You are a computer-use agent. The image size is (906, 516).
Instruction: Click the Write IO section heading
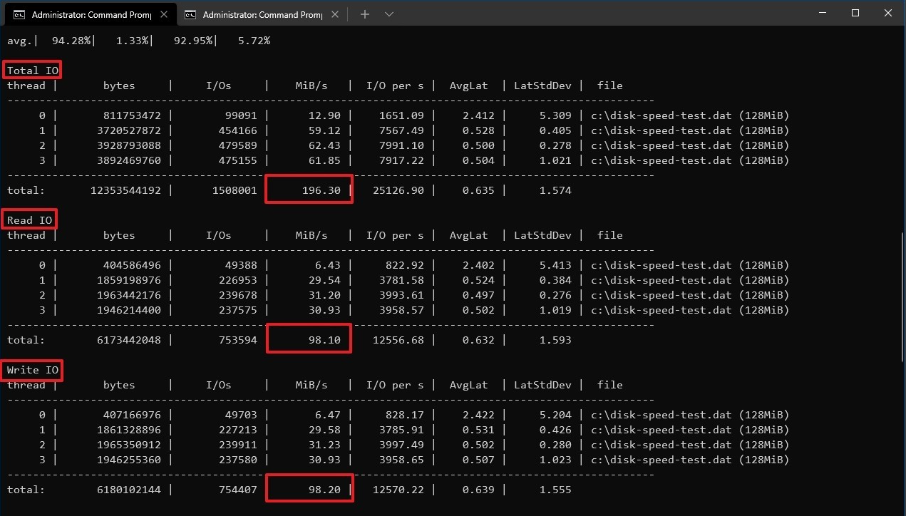point(33,370)
